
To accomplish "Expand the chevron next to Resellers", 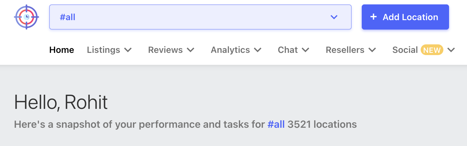I will tap(372, 50).
